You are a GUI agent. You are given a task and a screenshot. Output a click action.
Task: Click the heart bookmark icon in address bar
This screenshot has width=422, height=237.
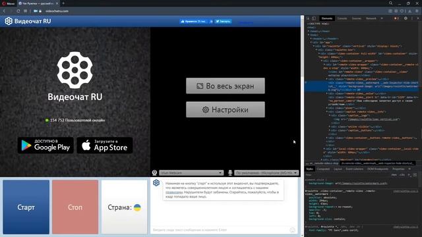pyautogui.click(x=402, y=11)
